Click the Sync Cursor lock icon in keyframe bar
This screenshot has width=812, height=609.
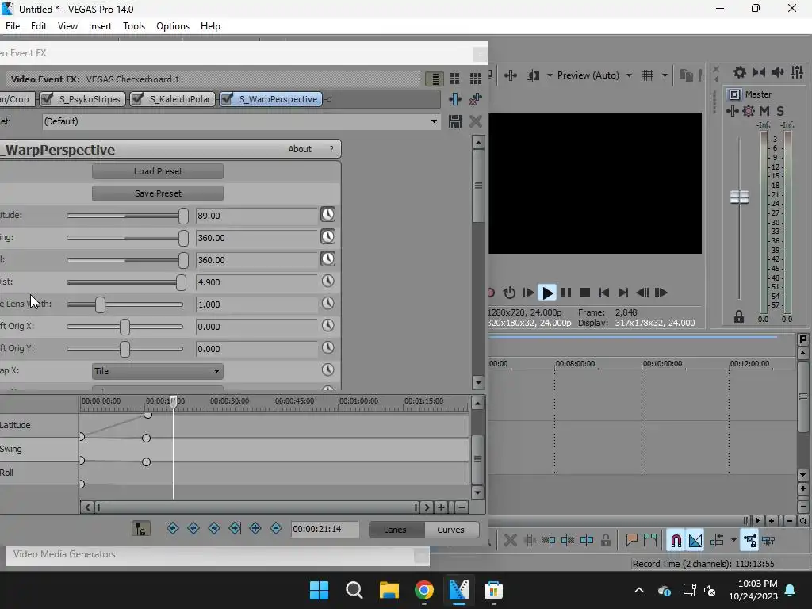tap(140, 529)
